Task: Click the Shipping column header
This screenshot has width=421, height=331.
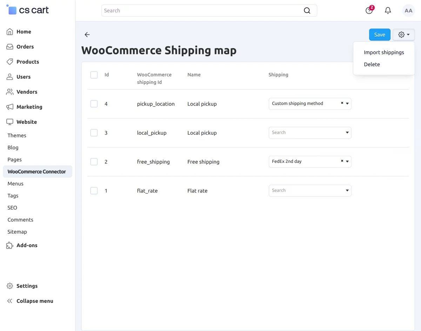Action: (278, 75)
